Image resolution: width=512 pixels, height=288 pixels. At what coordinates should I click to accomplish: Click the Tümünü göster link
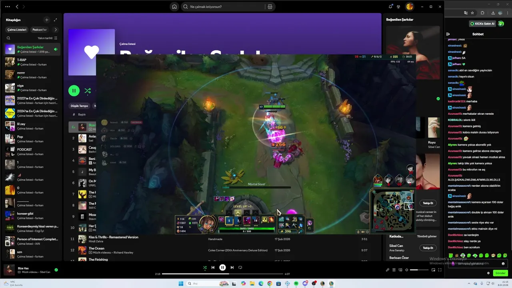point(427,236)
